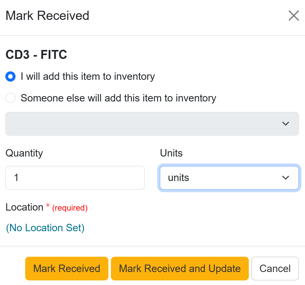Click the "I will add this item to inventory" label

(x=88, y=76)
